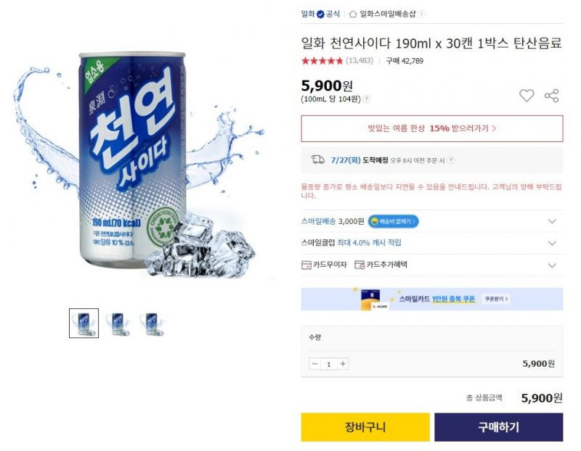Click the help icon beside 100mL unit price
The width and height of the screenshot is (581, 451).
[366, 99]
